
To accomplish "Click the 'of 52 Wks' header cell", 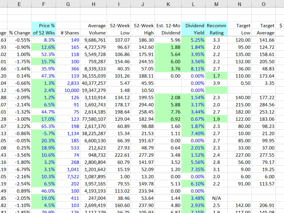I will pos(44,33).
